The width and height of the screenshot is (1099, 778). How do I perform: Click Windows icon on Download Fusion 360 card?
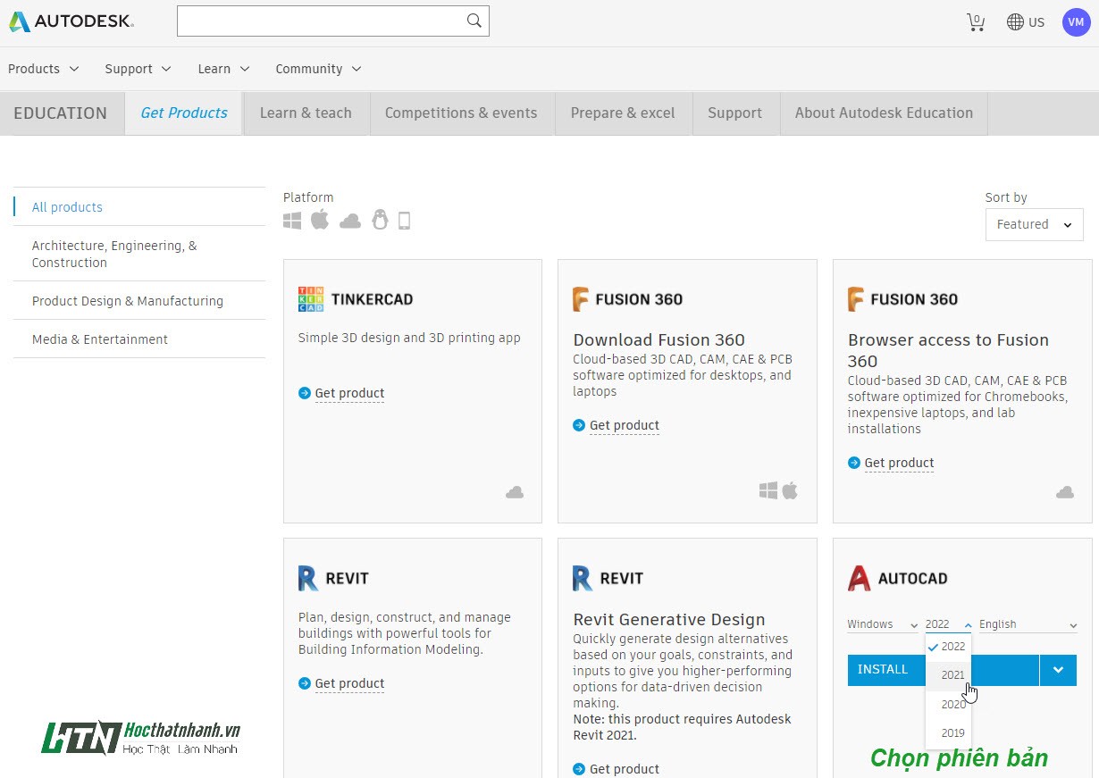pos(768,490)
